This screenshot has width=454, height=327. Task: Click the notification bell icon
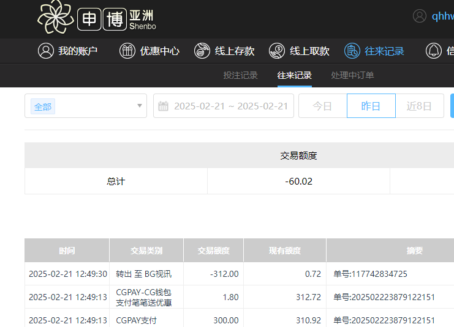[x=434, y=51]
